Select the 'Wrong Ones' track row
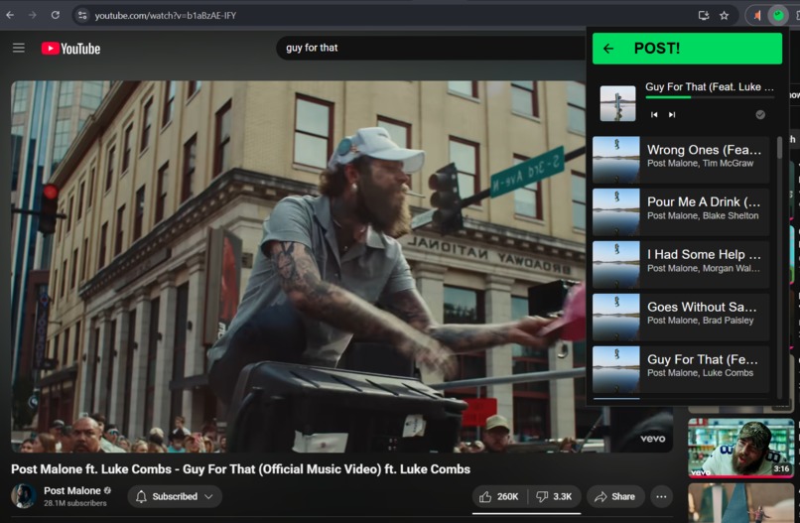The height and width of the screenshot is (523, 800). 681,160
